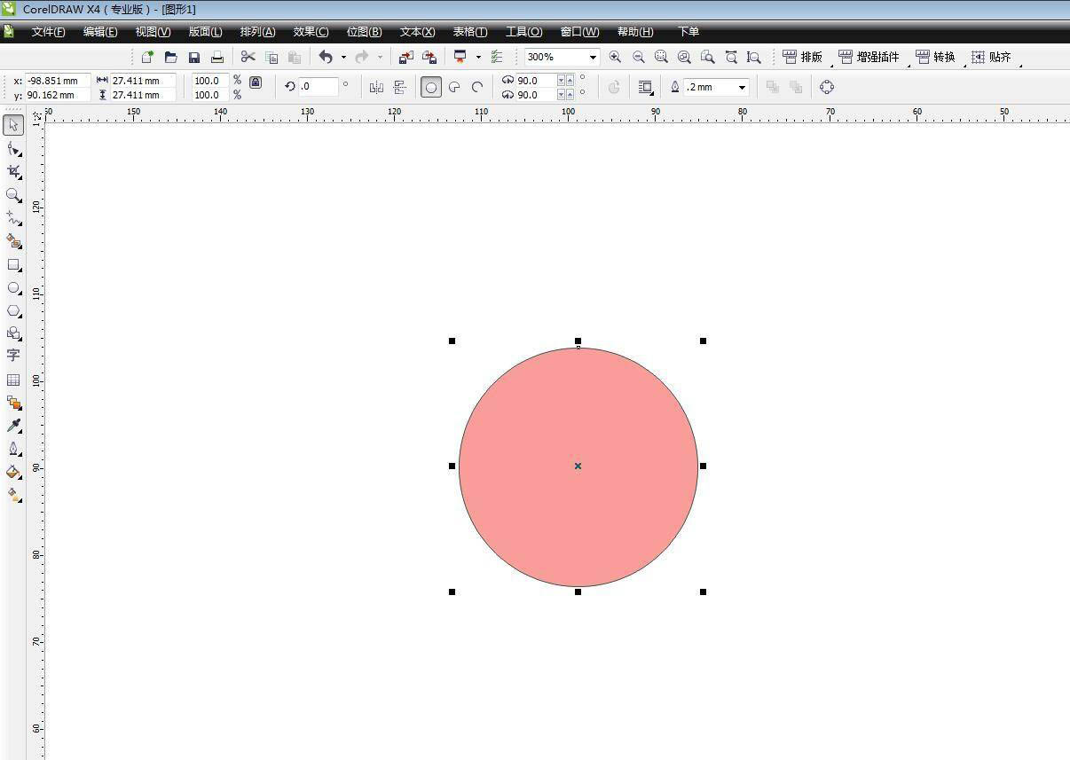Click the Save icon in toolbar

(194, 57)
